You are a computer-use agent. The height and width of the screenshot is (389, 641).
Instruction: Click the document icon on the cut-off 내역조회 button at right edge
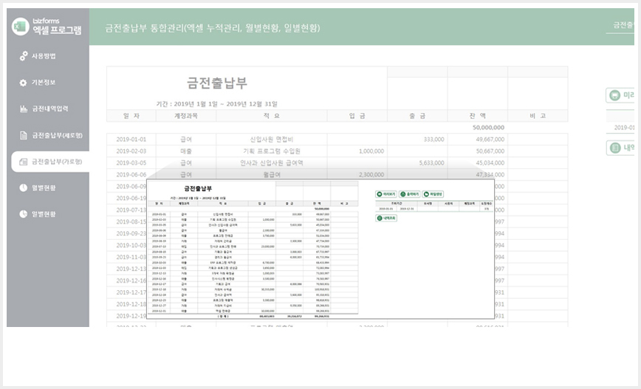pyautogui.click(x=615, y=148)
